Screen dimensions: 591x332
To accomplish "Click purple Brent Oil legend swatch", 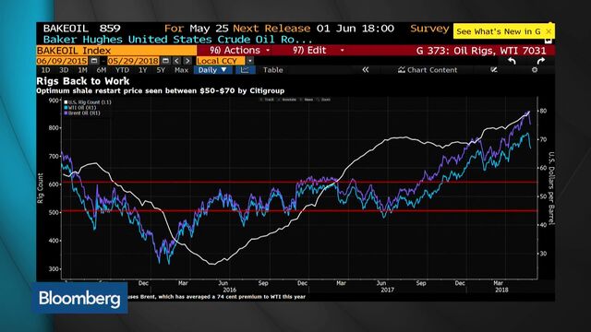I will click(66, 113).
